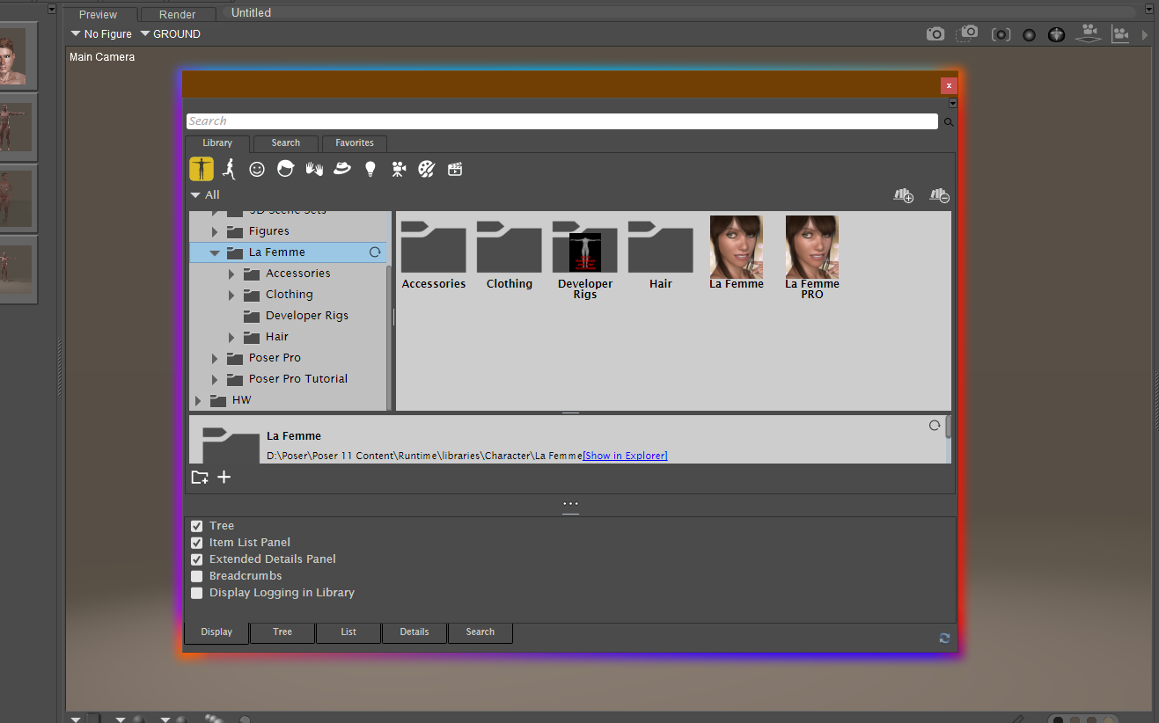Expand the HW runtime node
The image size is (1159, 723).
coord(198,400)
